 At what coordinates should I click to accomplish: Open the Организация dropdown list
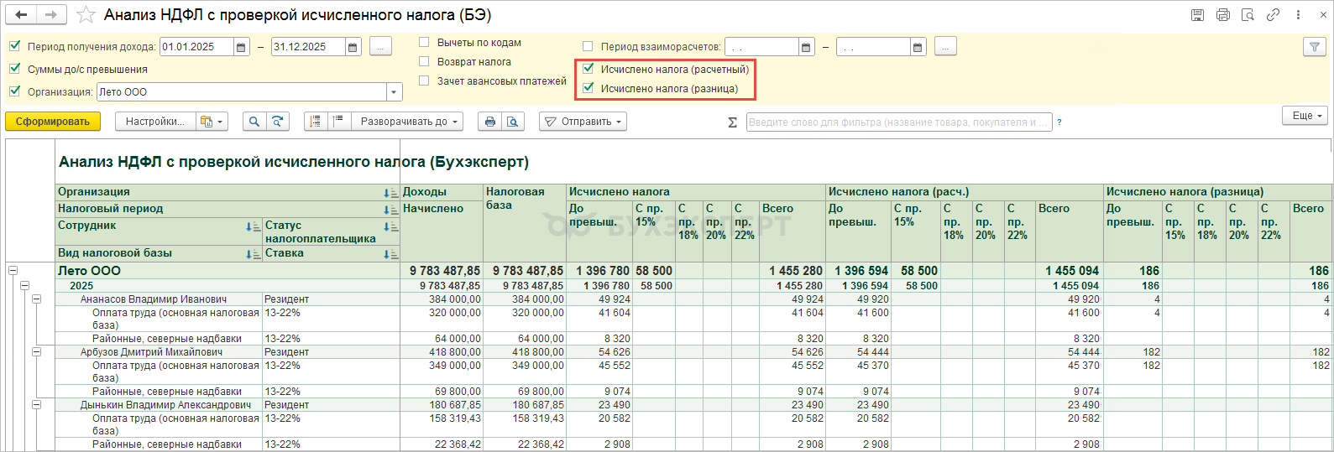click(394, 92)
